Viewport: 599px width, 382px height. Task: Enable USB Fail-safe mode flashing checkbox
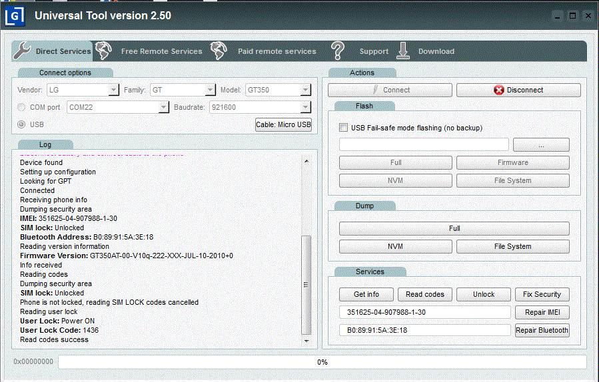[x=343, y=128]
